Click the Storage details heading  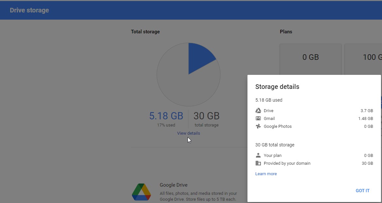tap(277, 87)
